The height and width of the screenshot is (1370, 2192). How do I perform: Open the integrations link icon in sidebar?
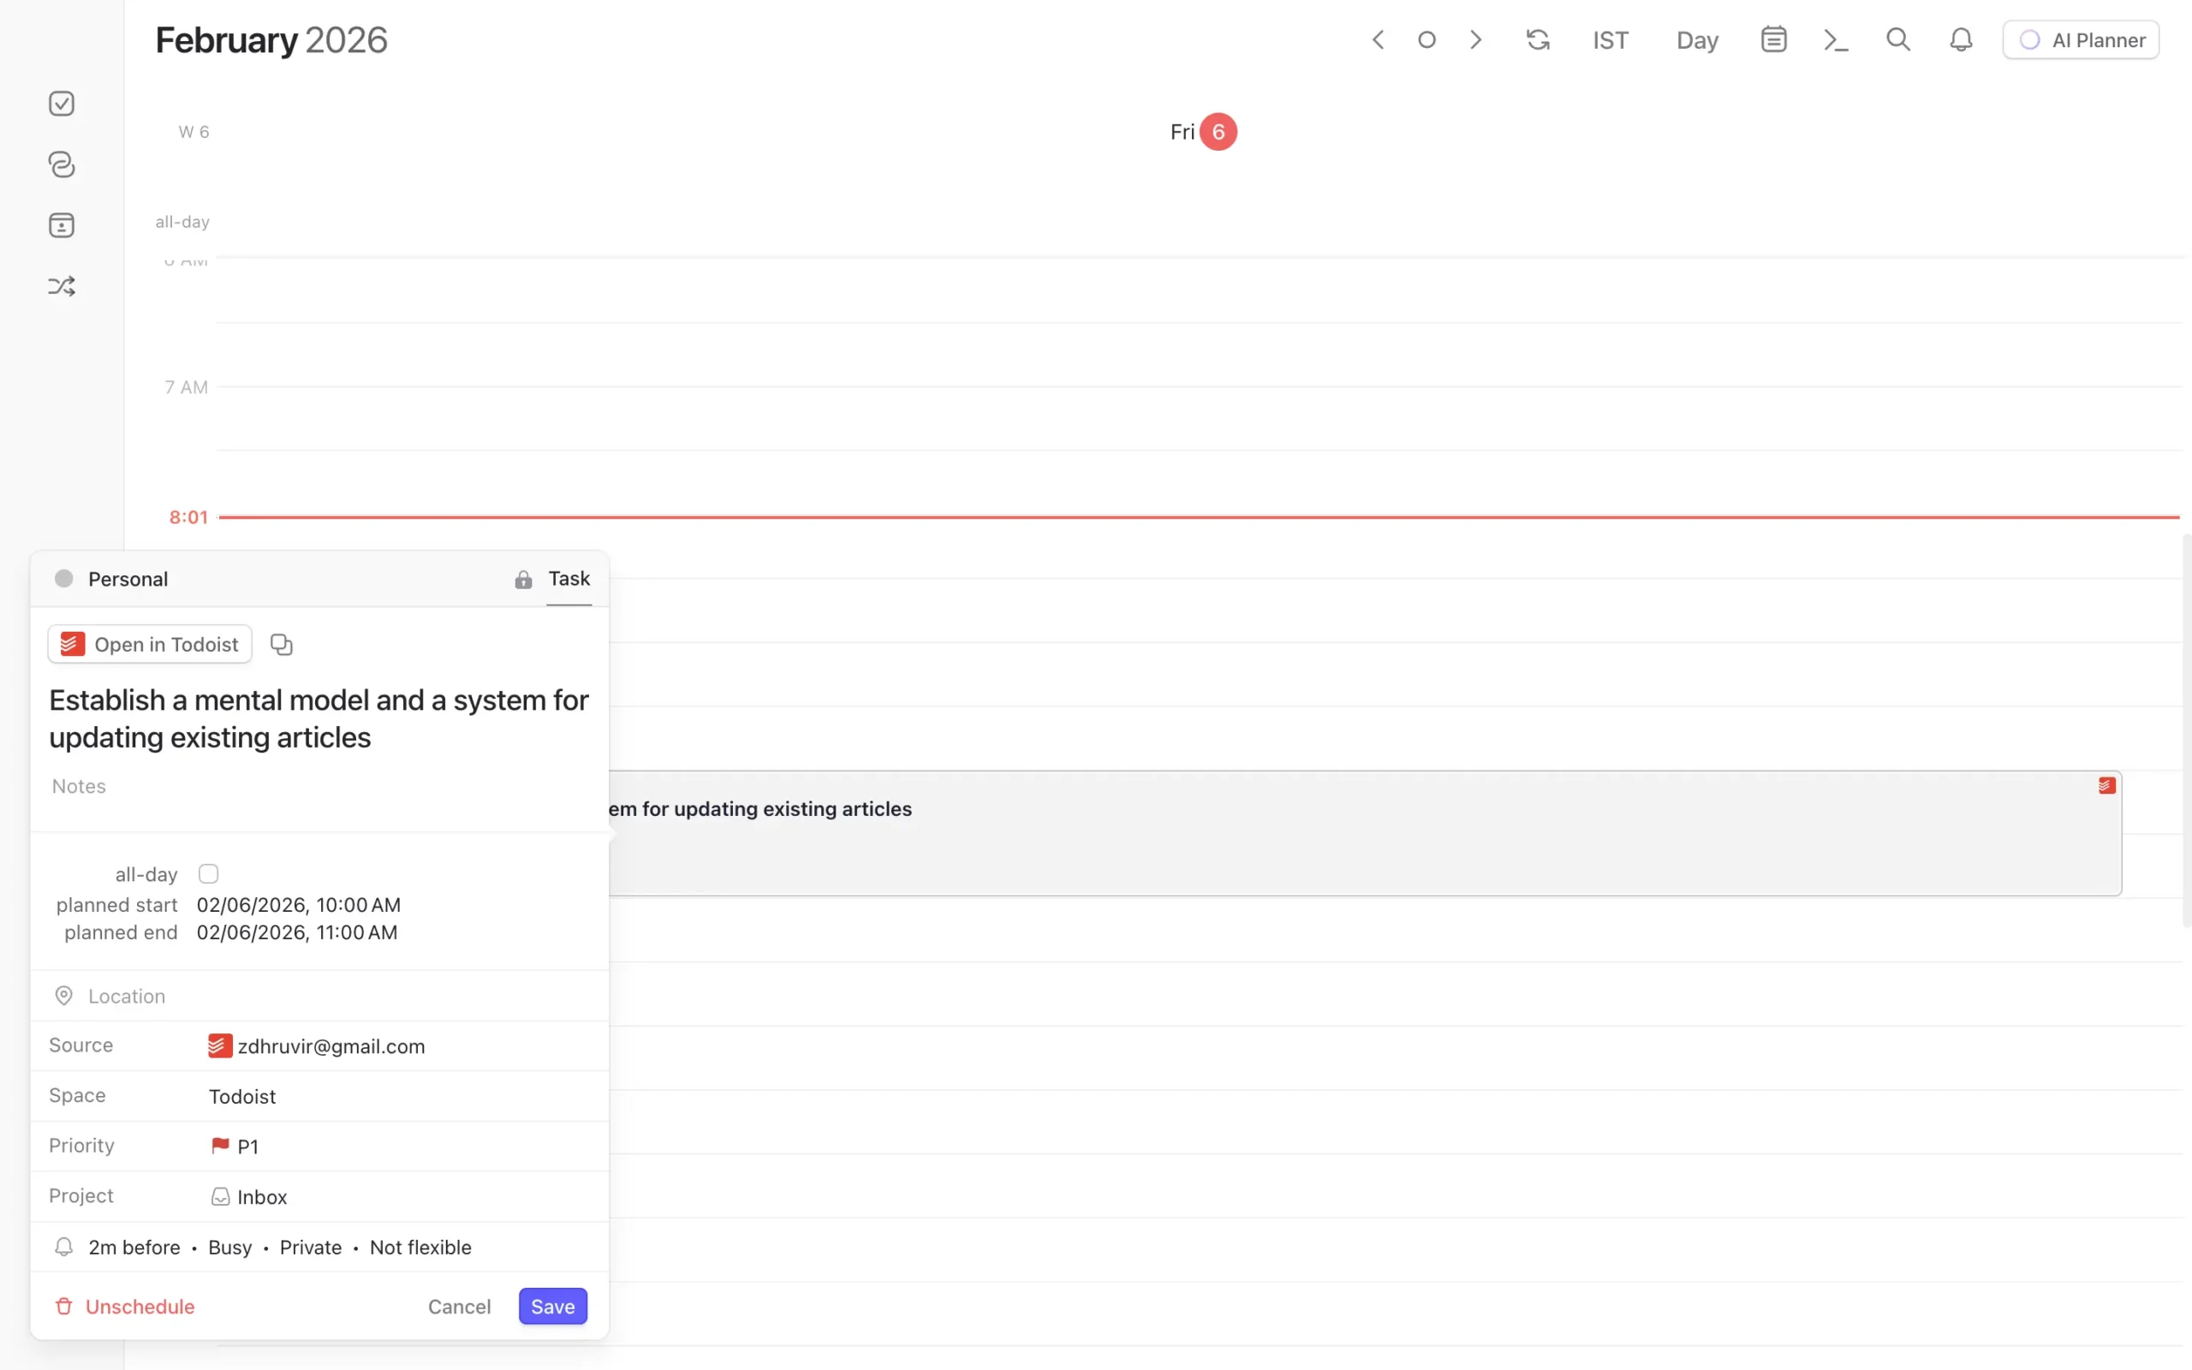point(61,164)
